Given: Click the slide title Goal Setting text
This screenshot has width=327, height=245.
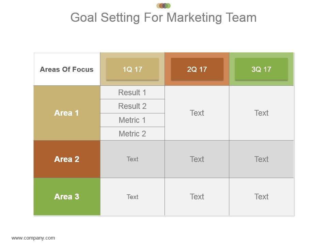Looking at the screenshot, I should 163,17.
